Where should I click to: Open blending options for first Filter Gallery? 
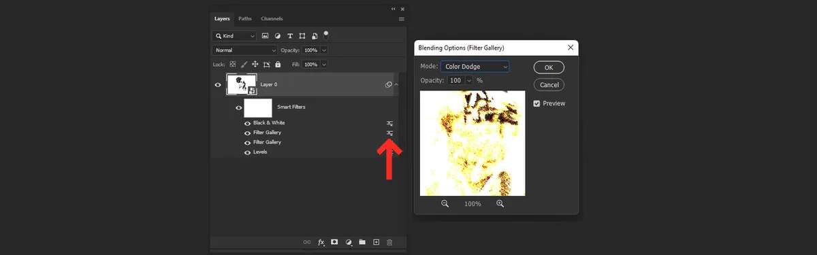click(390, 133)
